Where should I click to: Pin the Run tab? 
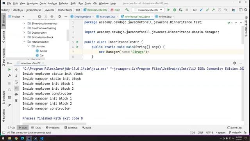9,105
